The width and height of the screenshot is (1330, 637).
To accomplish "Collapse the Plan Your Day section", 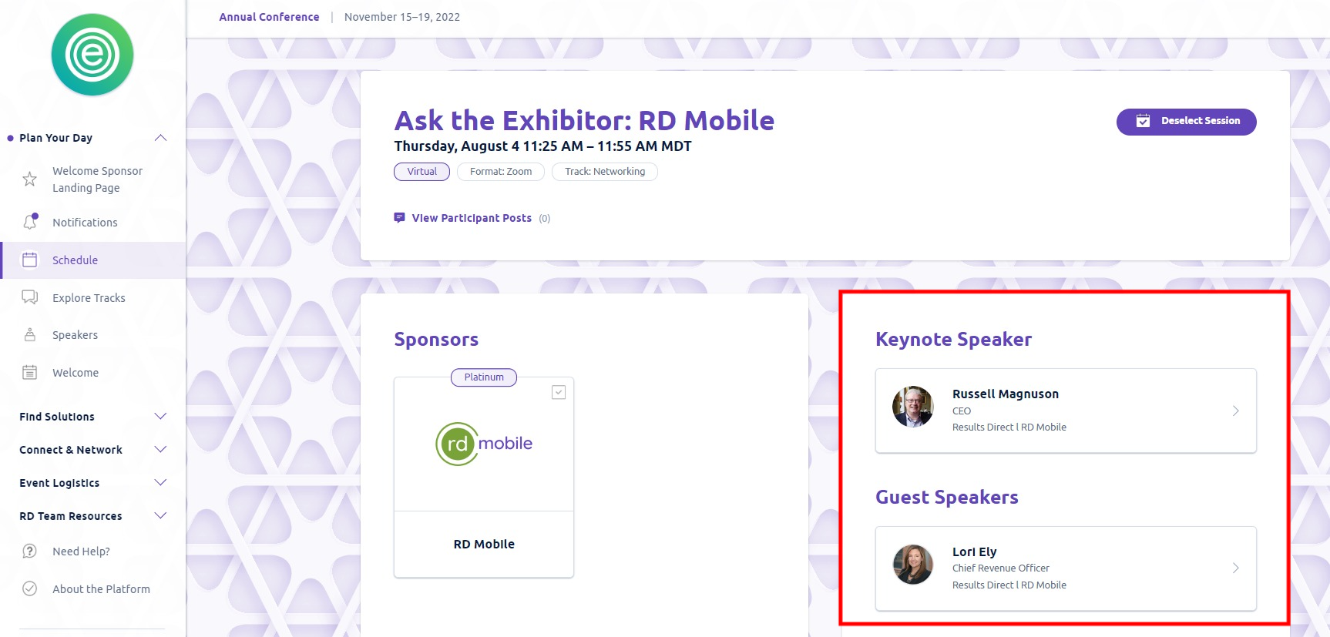I will pos(160,138).
